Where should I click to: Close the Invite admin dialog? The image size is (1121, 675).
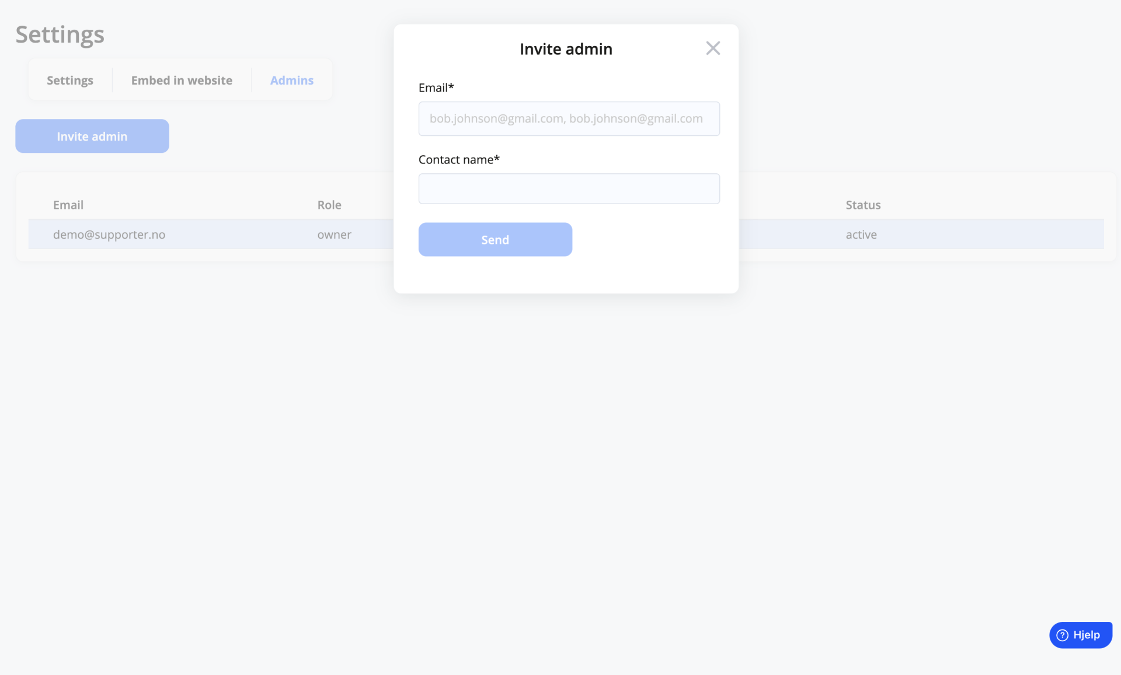pos(713,48)
